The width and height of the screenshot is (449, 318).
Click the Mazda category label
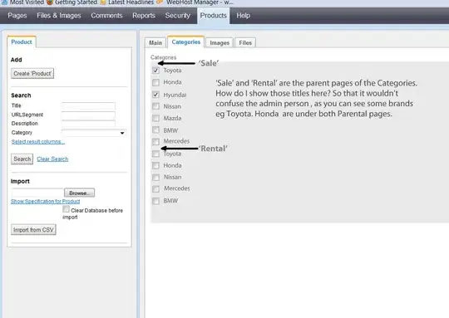pos(172,118)
